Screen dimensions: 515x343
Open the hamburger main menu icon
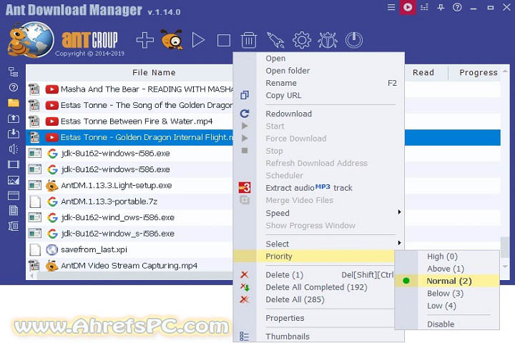pos(391,7)
